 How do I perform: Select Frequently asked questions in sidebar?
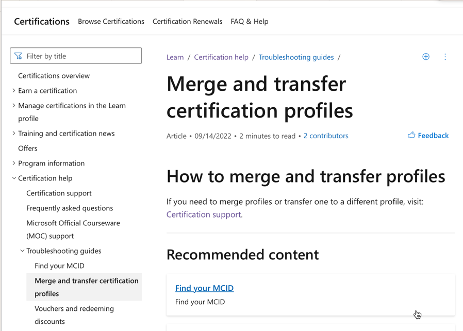(70, 208)
